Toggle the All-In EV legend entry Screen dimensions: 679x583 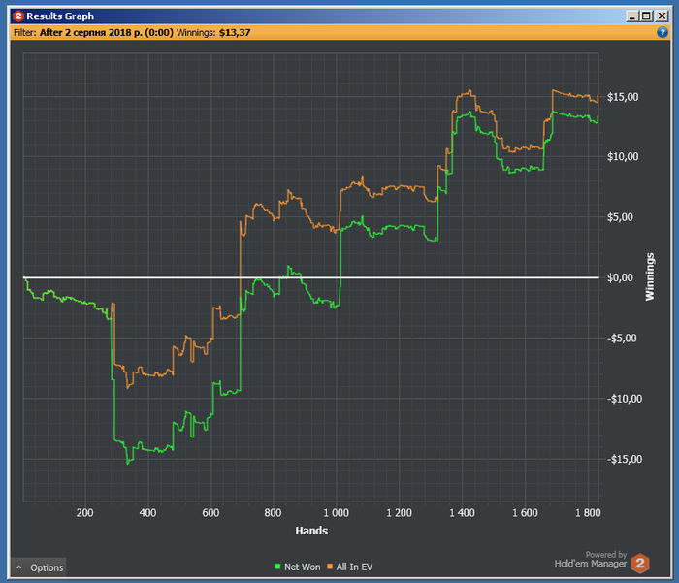[349, 567]
